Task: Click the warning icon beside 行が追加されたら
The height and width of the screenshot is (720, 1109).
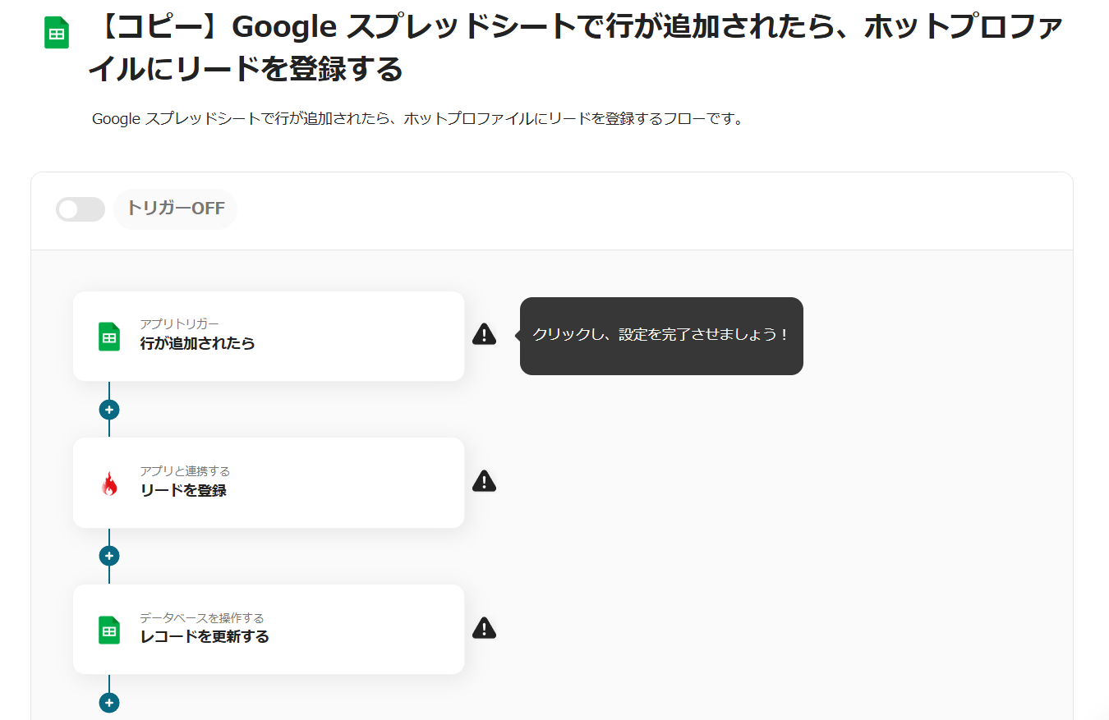Action: (484, 334)
